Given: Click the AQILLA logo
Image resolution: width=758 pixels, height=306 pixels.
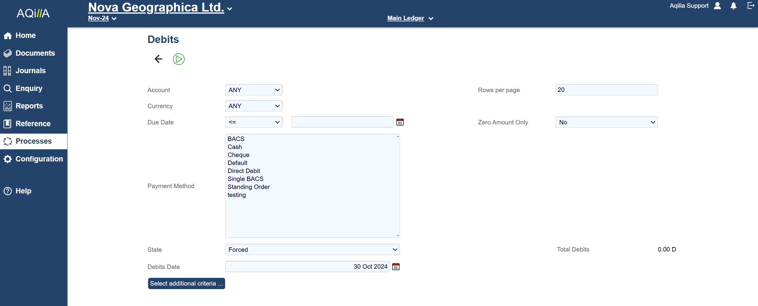Looking at the screenshot, I should 33,13.
